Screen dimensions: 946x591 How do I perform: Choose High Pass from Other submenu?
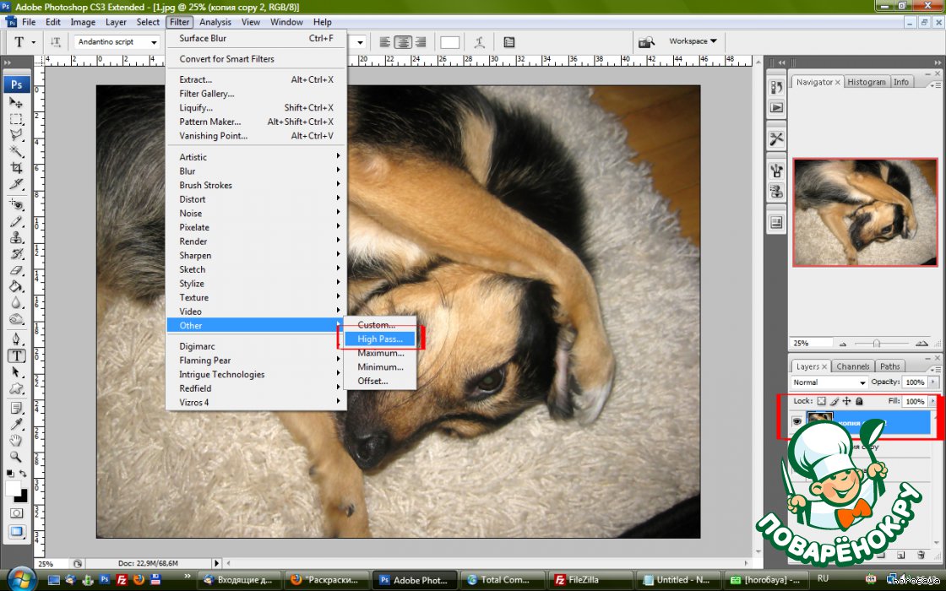click(380, 339)
